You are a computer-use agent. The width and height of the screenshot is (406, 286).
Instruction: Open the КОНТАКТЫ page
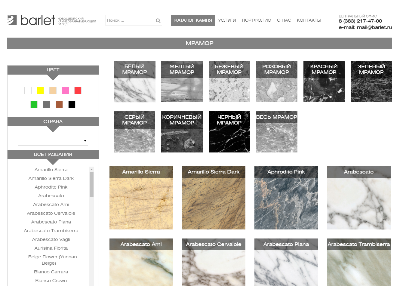tap(309, 20)
